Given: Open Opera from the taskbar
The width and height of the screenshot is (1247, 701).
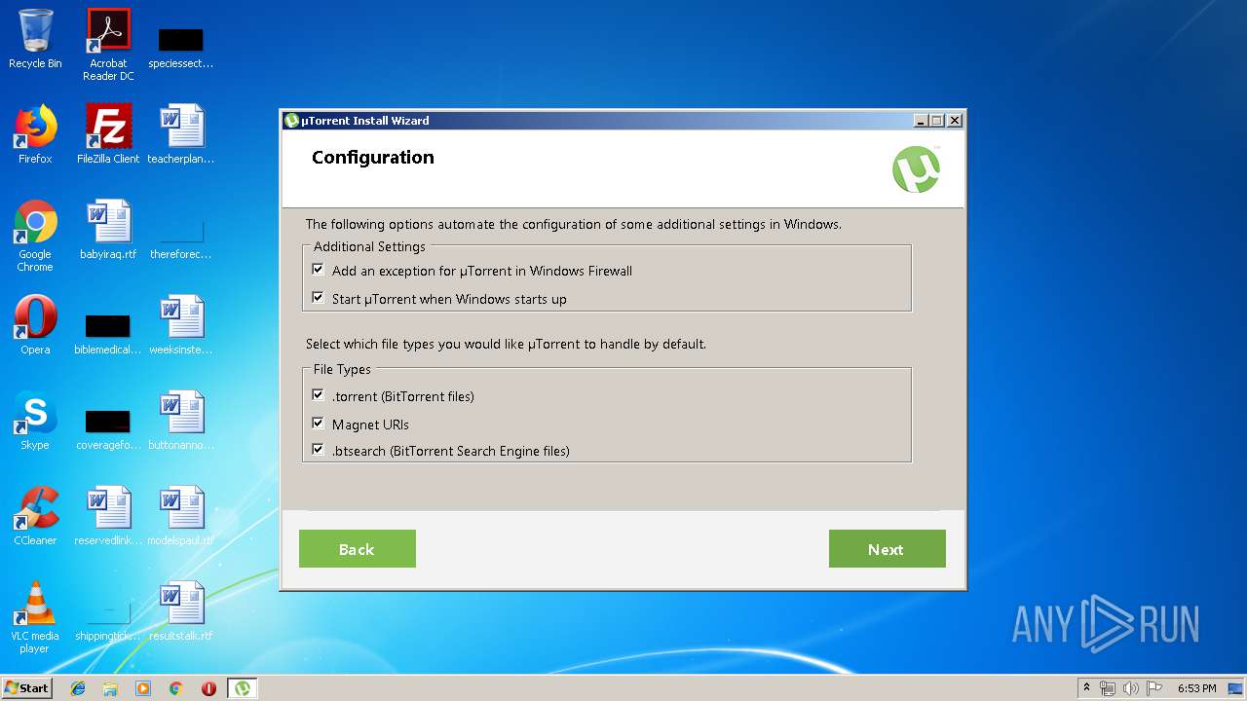Looking at the screenshot, I should 208,688.
